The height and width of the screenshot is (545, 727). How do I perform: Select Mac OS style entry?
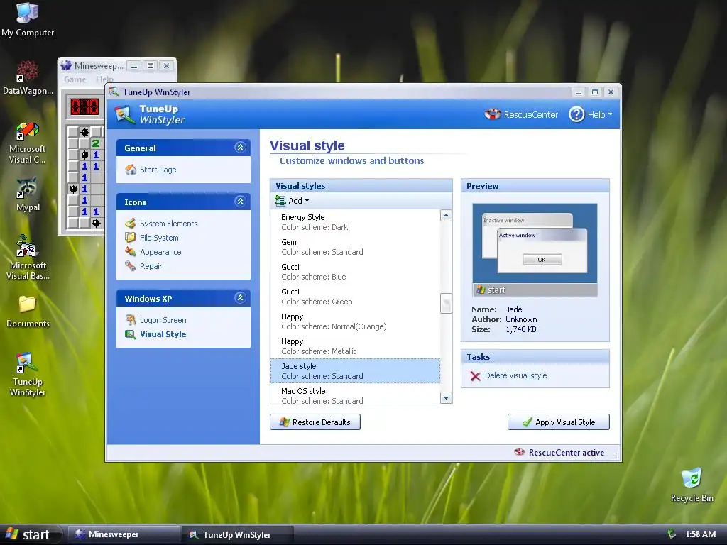click(x=355, y=395)
